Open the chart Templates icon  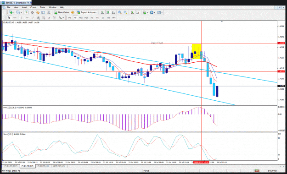[159, 12]
